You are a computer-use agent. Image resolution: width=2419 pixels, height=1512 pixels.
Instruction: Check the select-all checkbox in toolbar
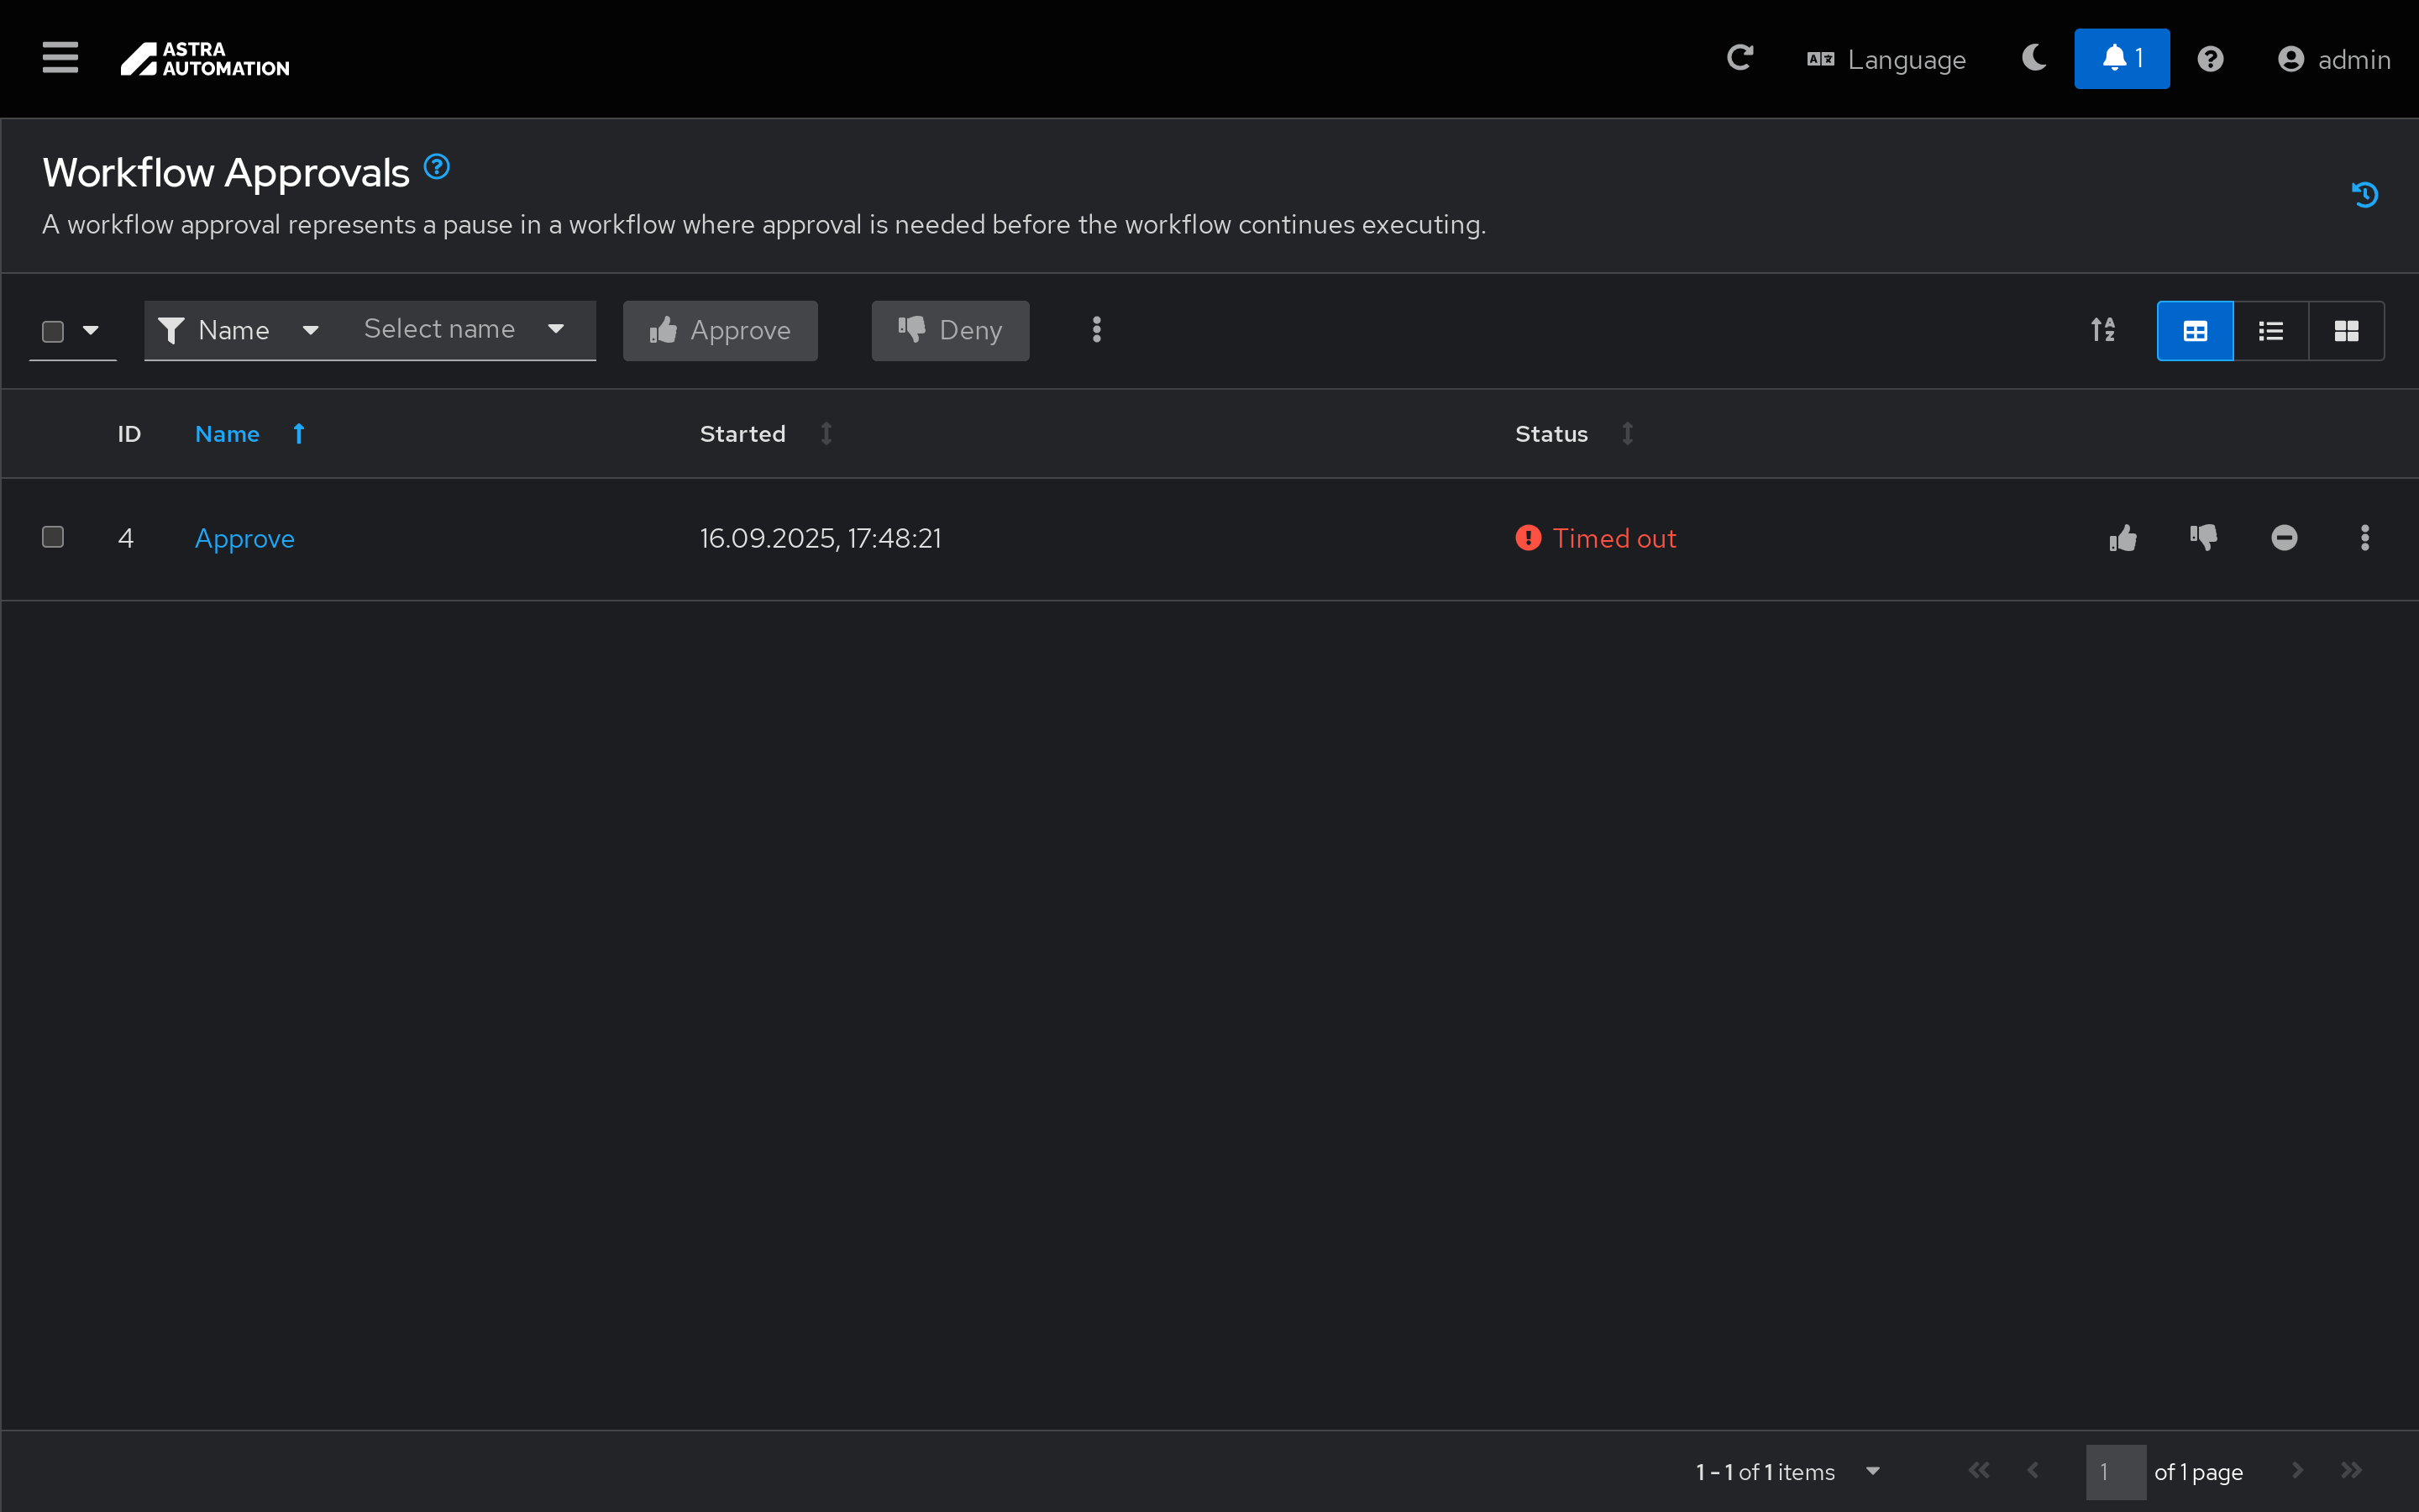(53, 331)
